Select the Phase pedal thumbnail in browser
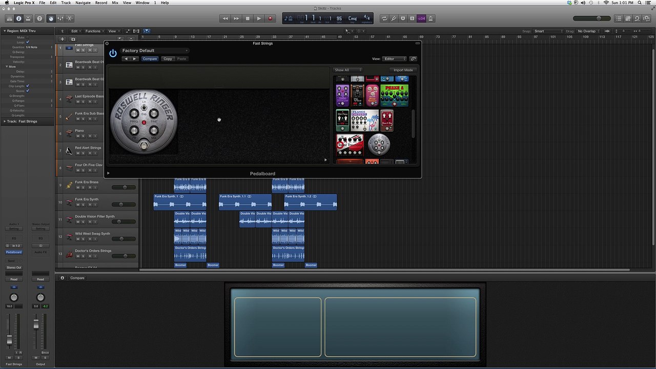 [394, 95]
